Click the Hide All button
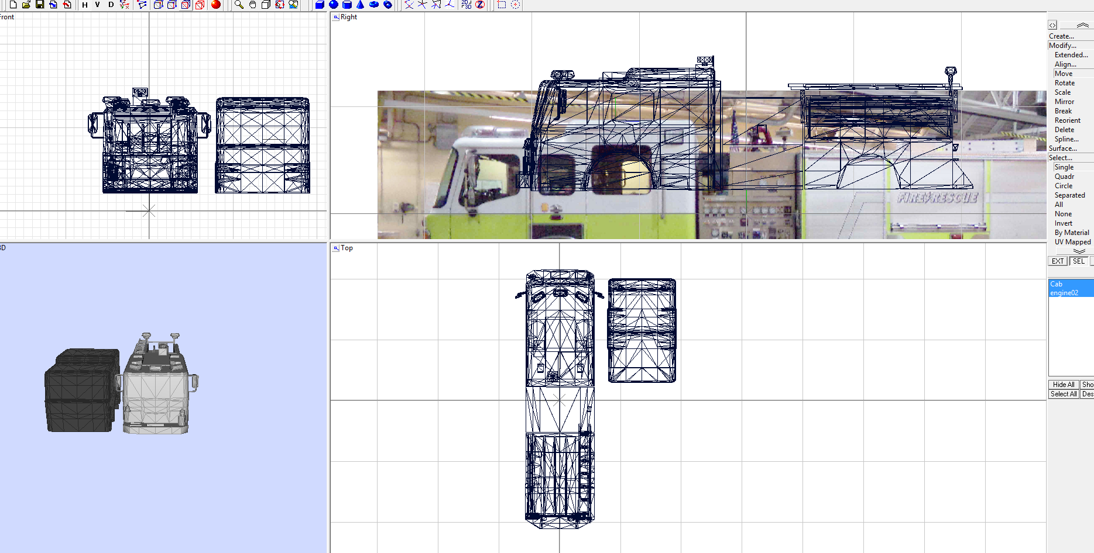1094x553 pixels. (x=1063, y=385)
